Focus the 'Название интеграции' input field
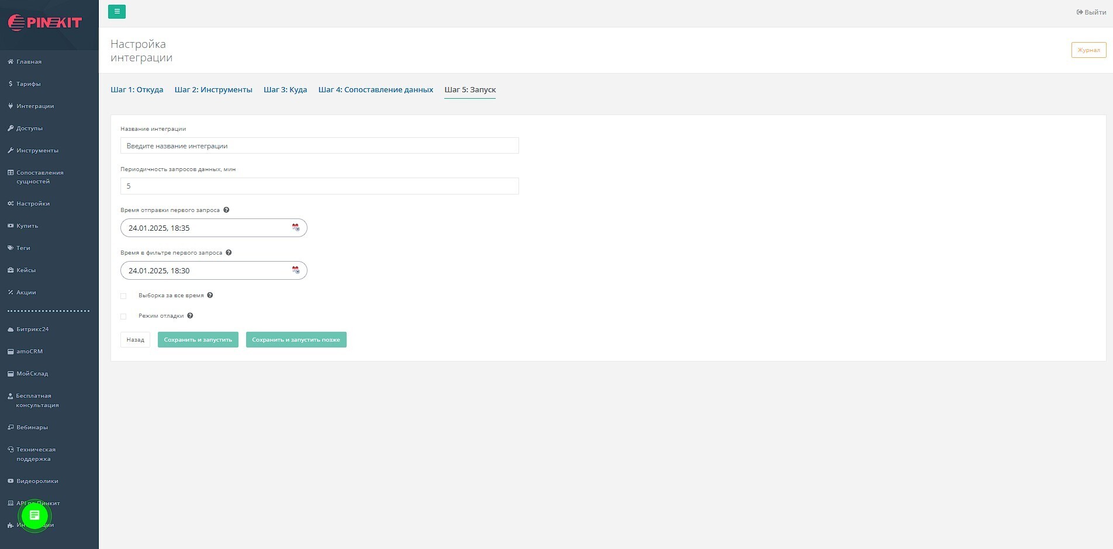 (319, 146)
